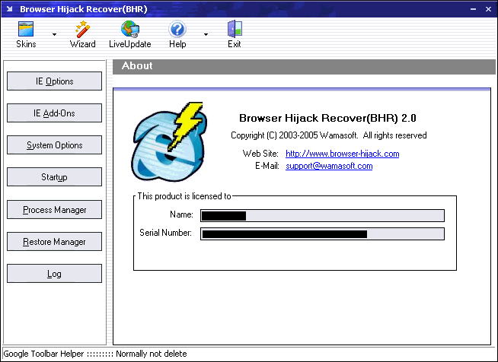Expand the Help dropdown arrow
Image resolution: width=498 pixels, height=362 pixels.
pyautogui.click(x=206, y=34)
